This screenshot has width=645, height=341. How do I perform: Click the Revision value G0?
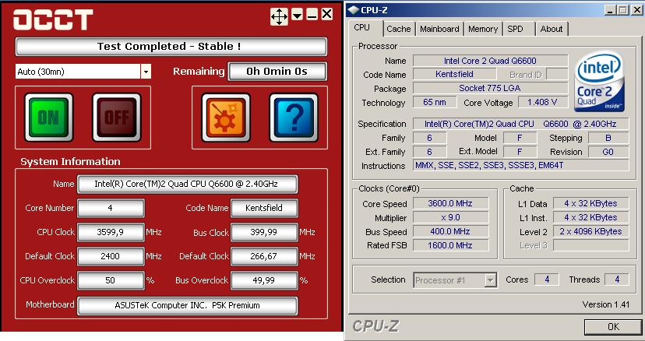[x=608, y=152]
